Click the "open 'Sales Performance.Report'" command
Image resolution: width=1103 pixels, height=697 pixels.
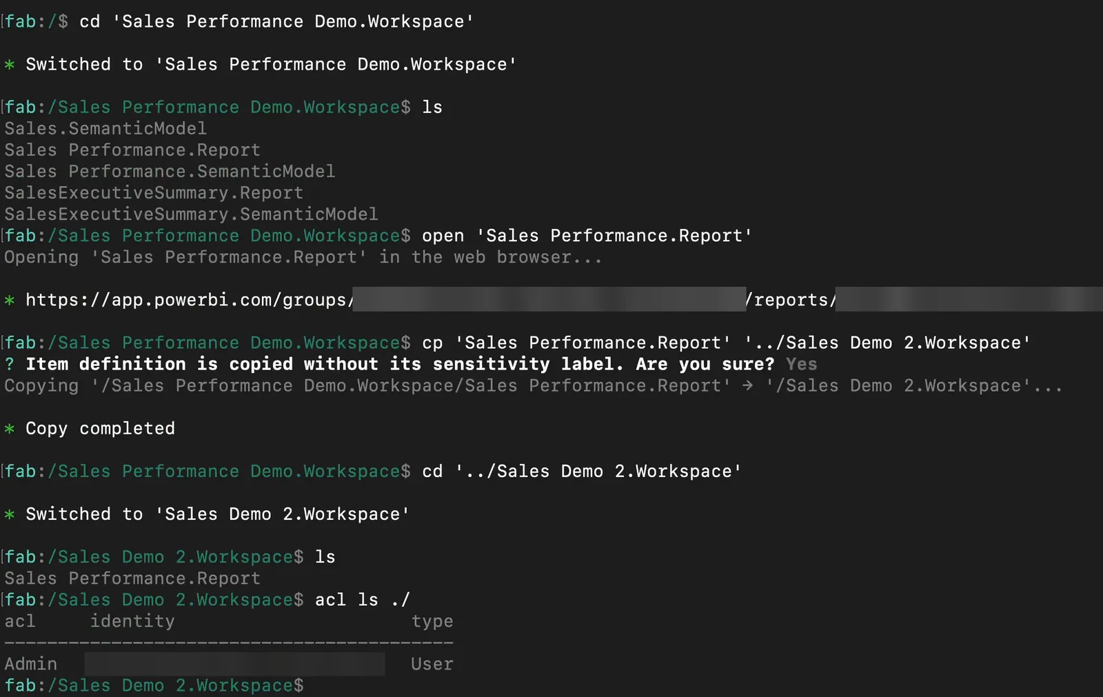587,235
